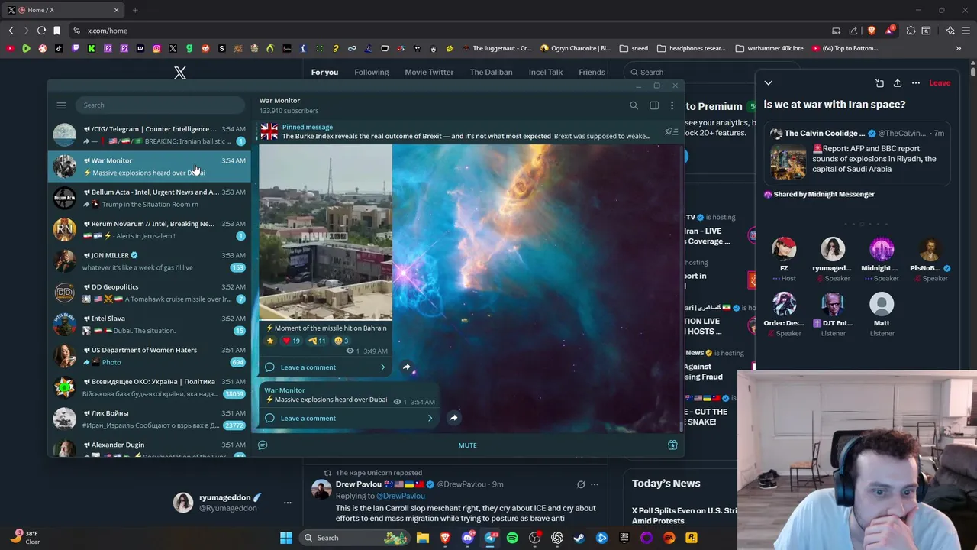Screen dimensions: 977x550
Task: Open the Incel Talk tab
Action: pyautogui.click(x=545, y=72)
